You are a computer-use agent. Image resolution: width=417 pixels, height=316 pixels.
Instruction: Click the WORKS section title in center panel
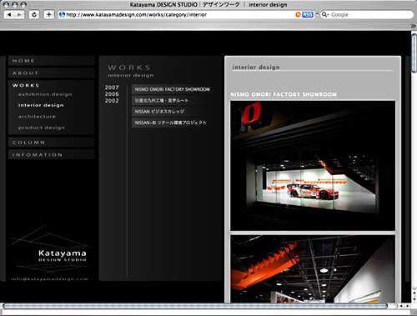tap(129, 68)
